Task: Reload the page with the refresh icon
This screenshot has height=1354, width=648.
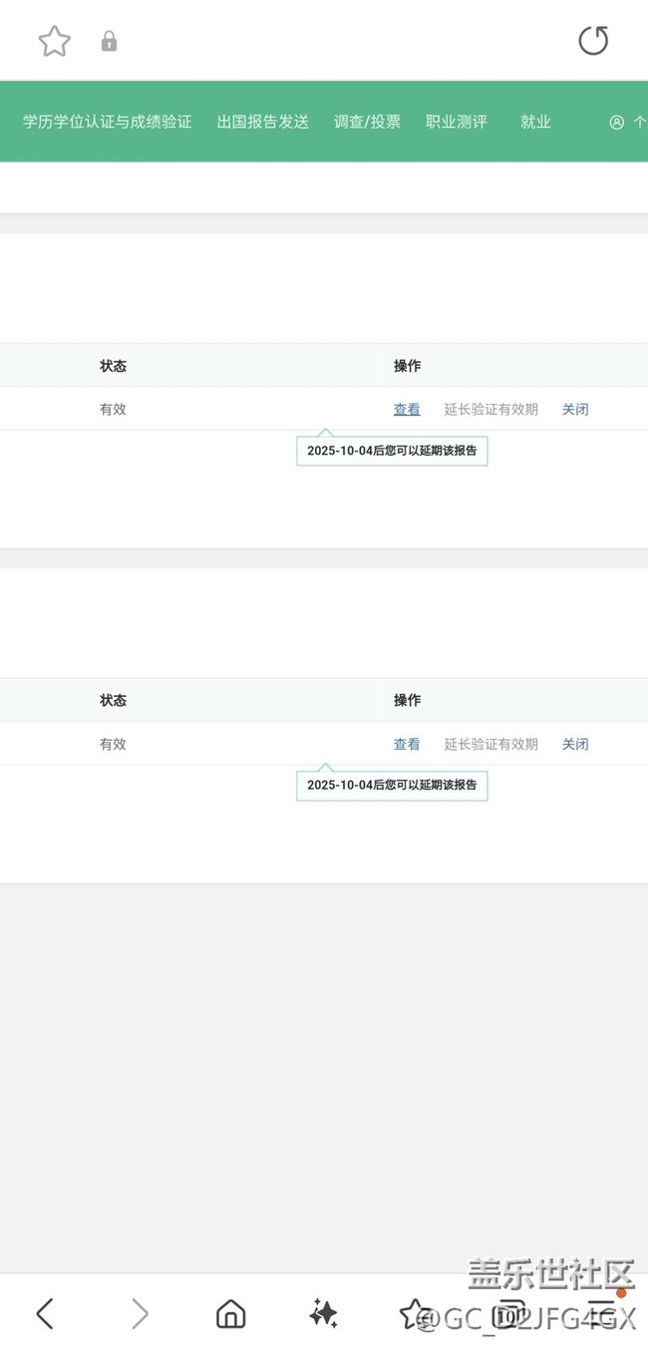Action: tap(593, 41)
